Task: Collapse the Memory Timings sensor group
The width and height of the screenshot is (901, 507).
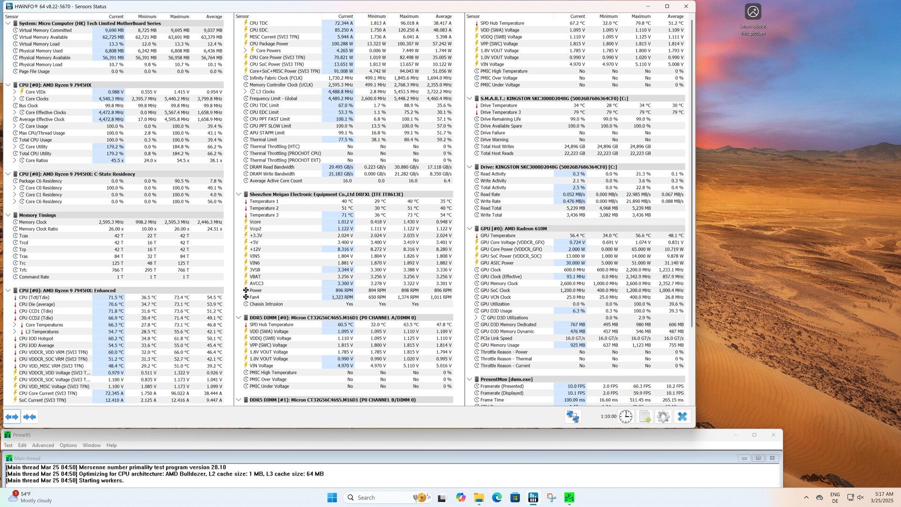Action: 8,215
